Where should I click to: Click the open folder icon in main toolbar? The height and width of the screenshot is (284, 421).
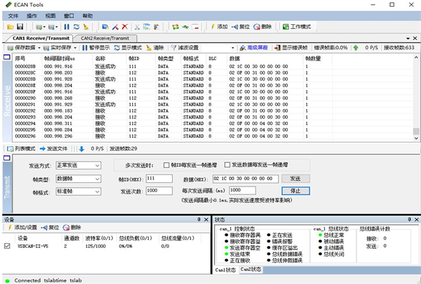[x=10, y=27]
